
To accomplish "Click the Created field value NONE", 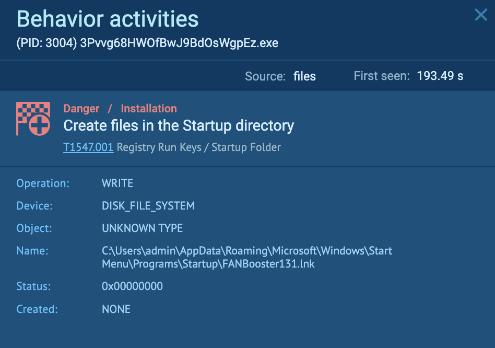I will (115, 309).
